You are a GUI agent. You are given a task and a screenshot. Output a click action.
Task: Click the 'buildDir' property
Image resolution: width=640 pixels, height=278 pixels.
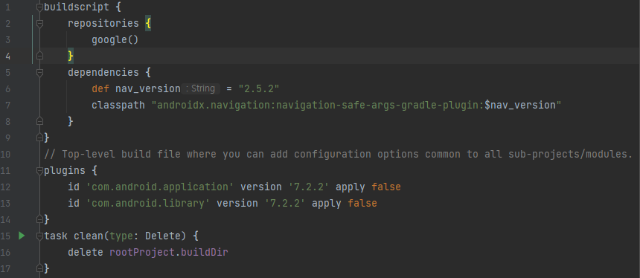pos(205,252)
